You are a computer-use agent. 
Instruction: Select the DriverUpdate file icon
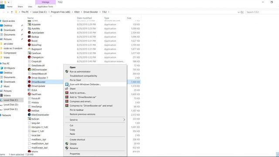[29, 86]
